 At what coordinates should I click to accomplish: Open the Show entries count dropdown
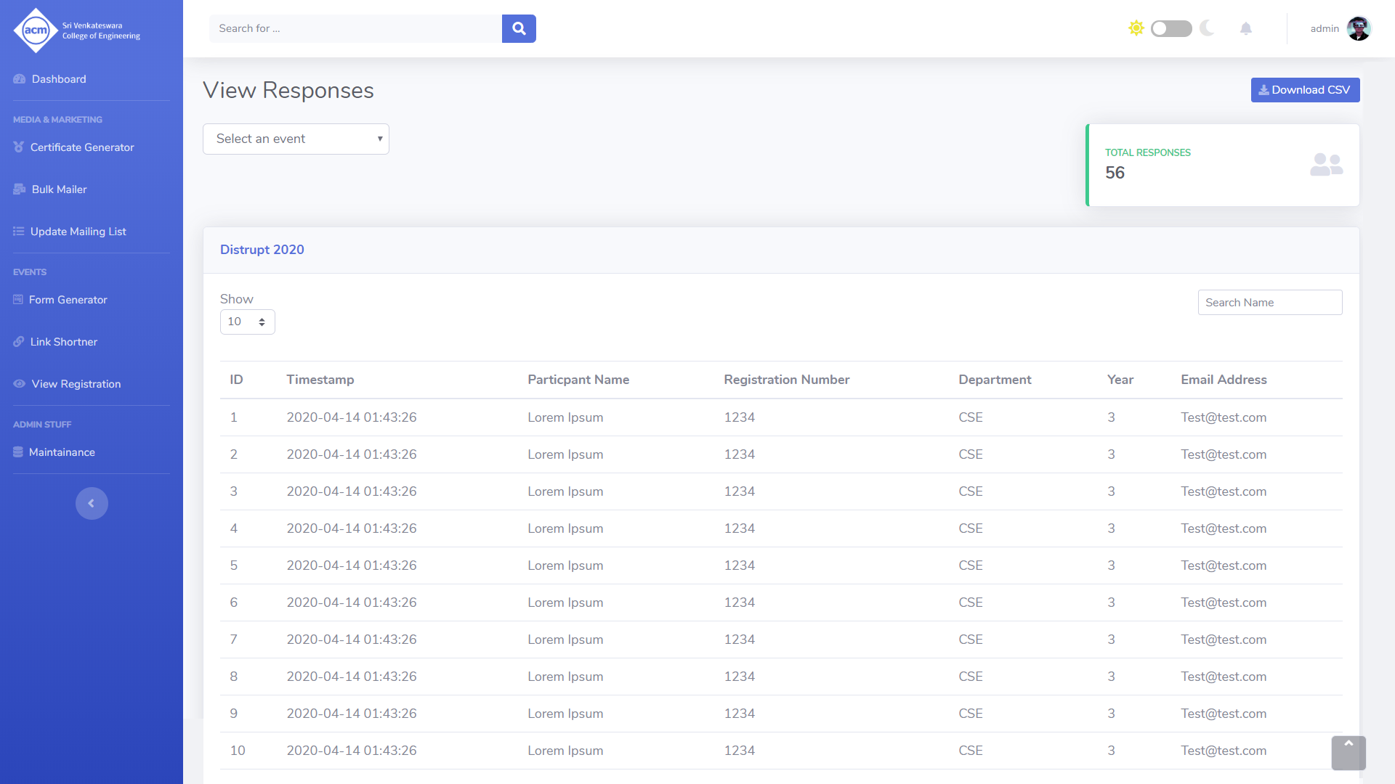[x=247, y=322]
